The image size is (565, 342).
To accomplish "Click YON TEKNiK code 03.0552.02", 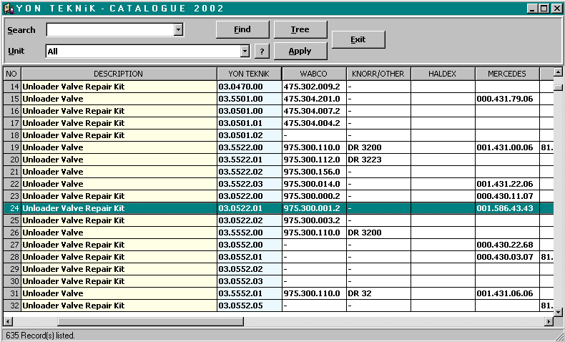I will (240, 269).
